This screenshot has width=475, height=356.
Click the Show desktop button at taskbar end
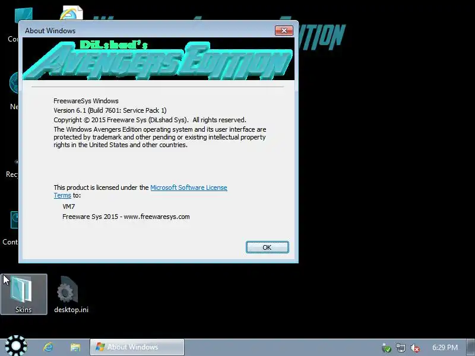point(470,347)
